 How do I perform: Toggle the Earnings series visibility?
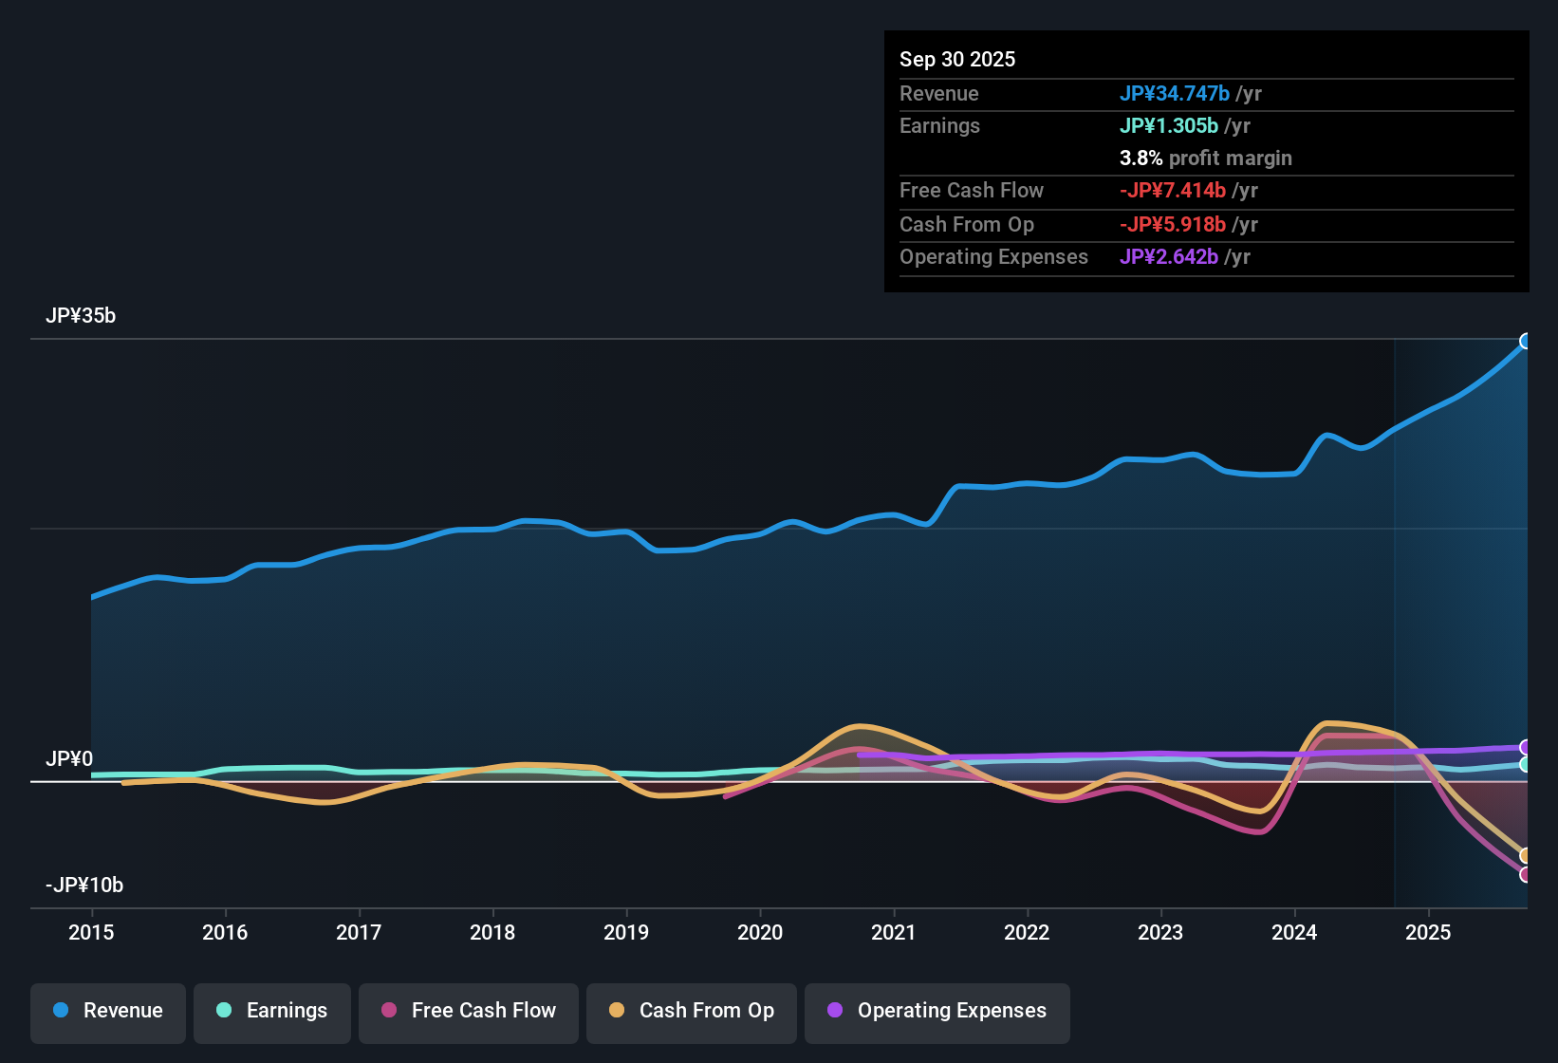tap(271, 1012)
